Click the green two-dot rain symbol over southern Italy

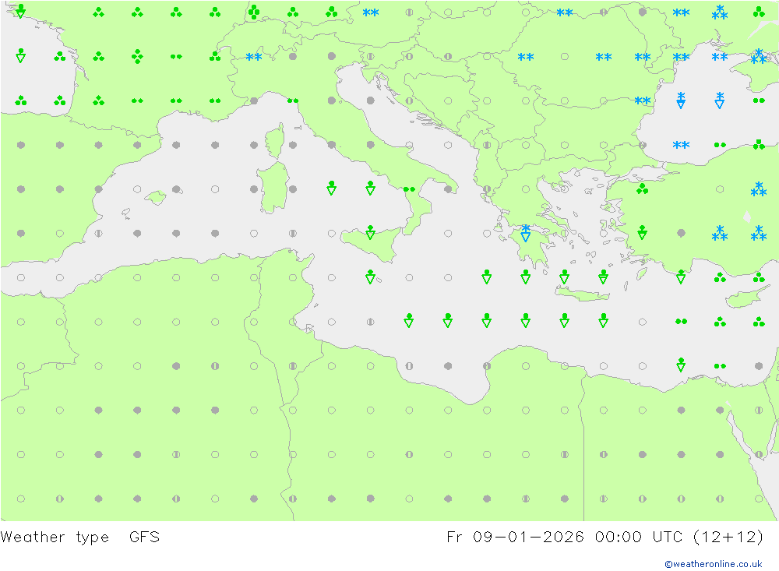[409, 189]
